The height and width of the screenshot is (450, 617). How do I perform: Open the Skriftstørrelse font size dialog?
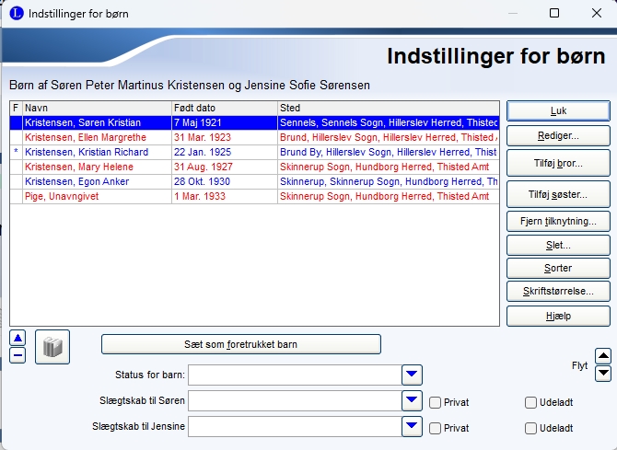click(x=558, y=291)
